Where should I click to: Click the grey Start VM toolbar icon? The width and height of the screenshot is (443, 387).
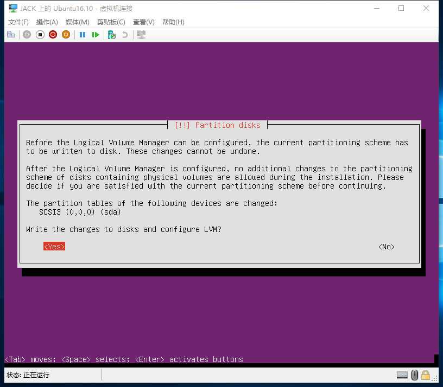point(27,35)
